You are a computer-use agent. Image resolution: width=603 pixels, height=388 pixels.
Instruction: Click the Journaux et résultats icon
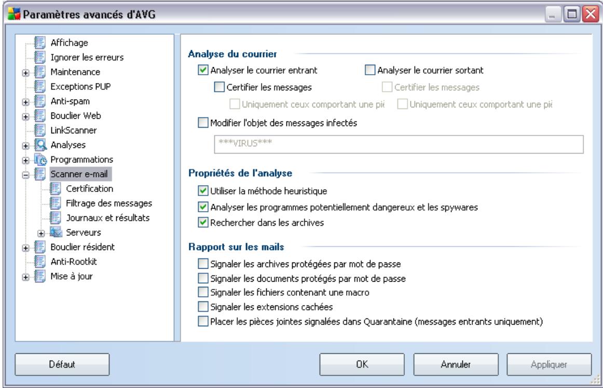[56, 218]
